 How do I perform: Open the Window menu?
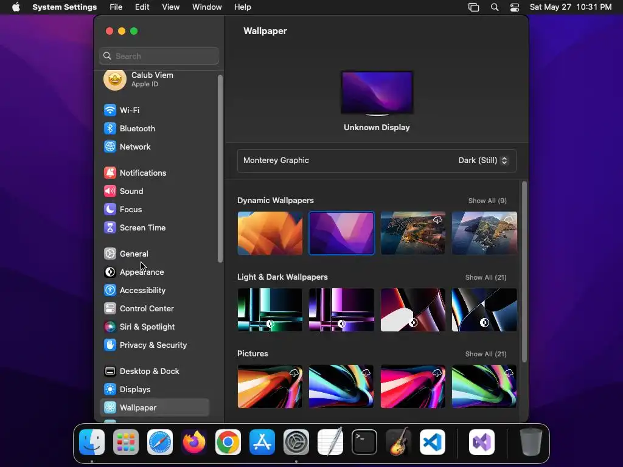click(x=207, y=7)
